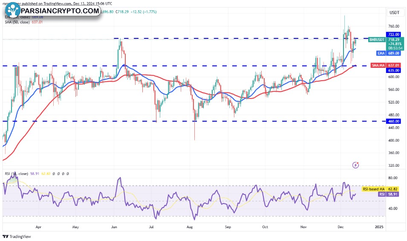Click the Apr label on time axis
Viewport: 407px width, 241px height.
(38, 227)
